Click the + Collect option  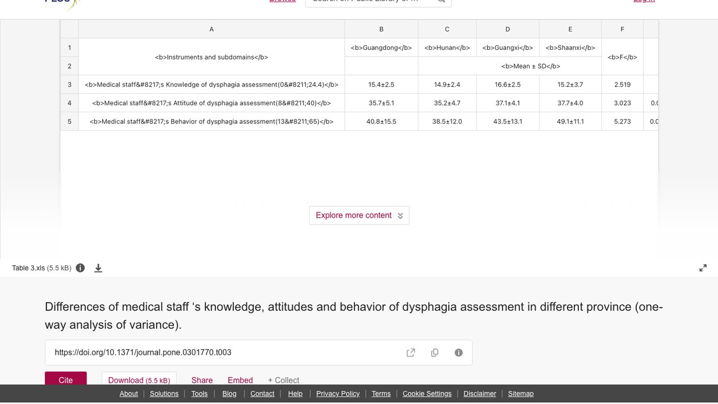pos(283,380)
